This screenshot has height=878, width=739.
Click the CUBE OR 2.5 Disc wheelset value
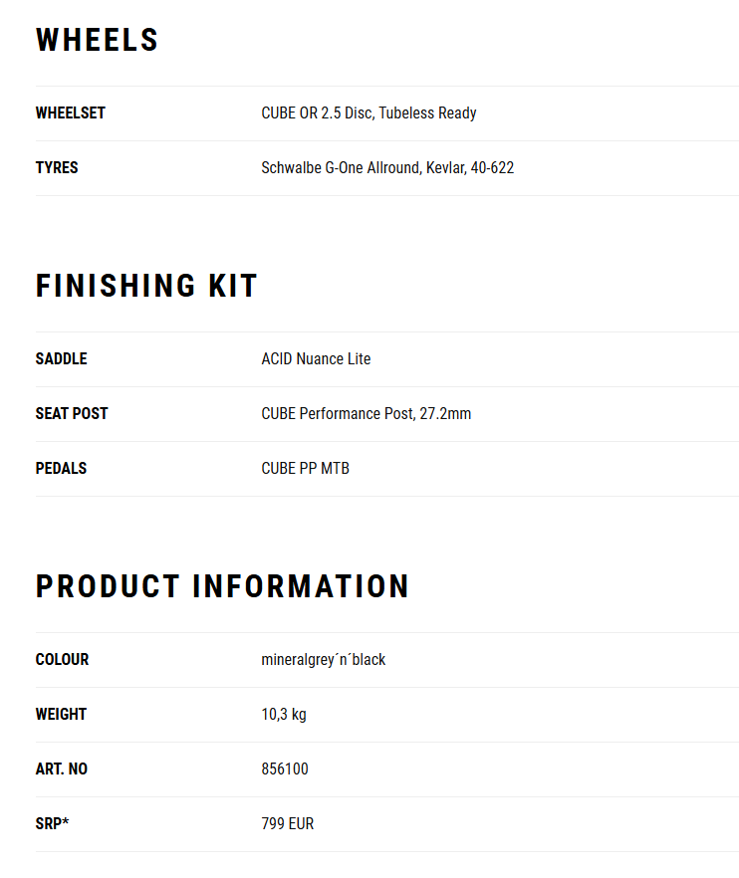369,113
